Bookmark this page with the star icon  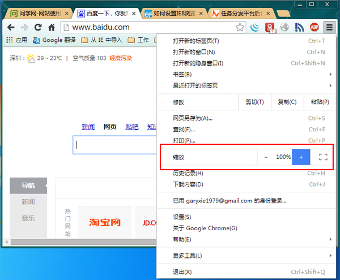pyautogui.click(x=240, y=27)
